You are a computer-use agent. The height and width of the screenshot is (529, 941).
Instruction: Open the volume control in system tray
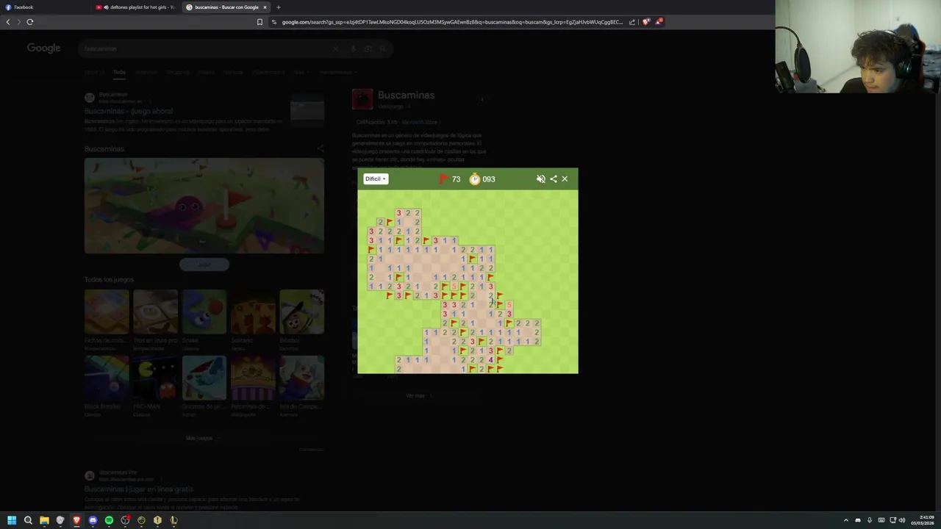coord(902,520)
